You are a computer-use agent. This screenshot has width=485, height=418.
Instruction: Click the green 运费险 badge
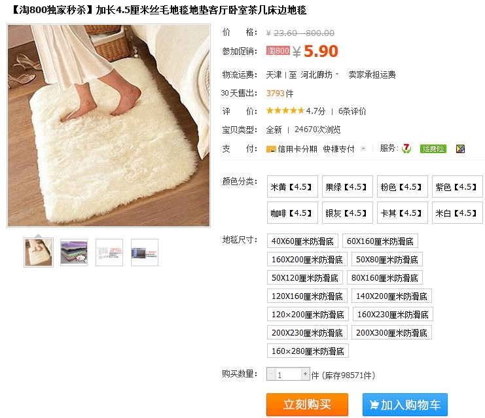433,148
